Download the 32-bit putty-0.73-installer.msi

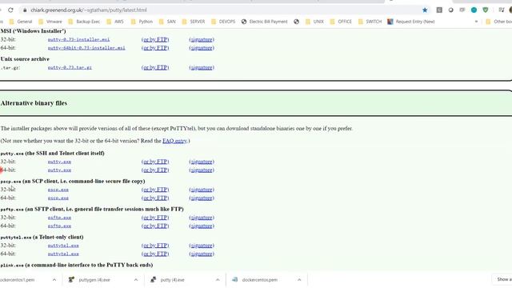78,39
